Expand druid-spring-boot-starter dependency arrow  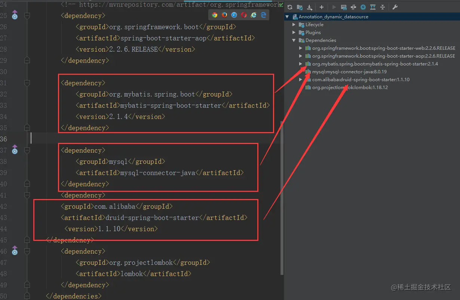301,80
